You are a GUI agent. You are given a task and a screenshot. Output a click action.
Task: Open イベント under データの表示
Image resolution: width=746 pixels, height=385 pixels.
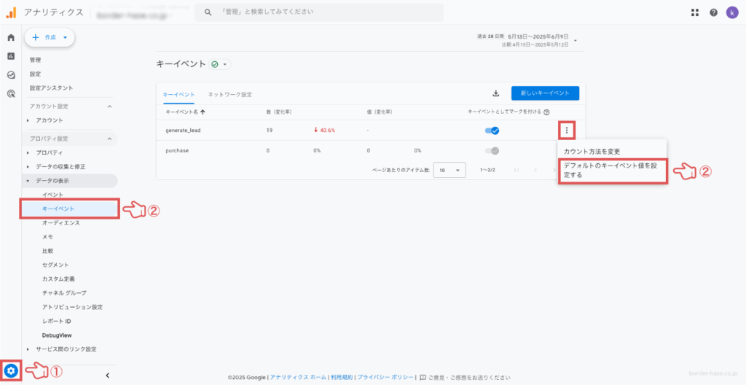pyautogui.click(x=52, y=195)
